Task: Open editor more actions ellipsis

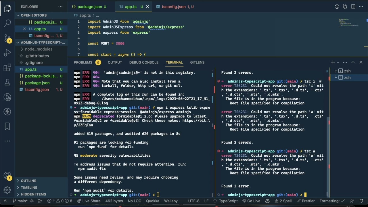Action: point(361,7)
